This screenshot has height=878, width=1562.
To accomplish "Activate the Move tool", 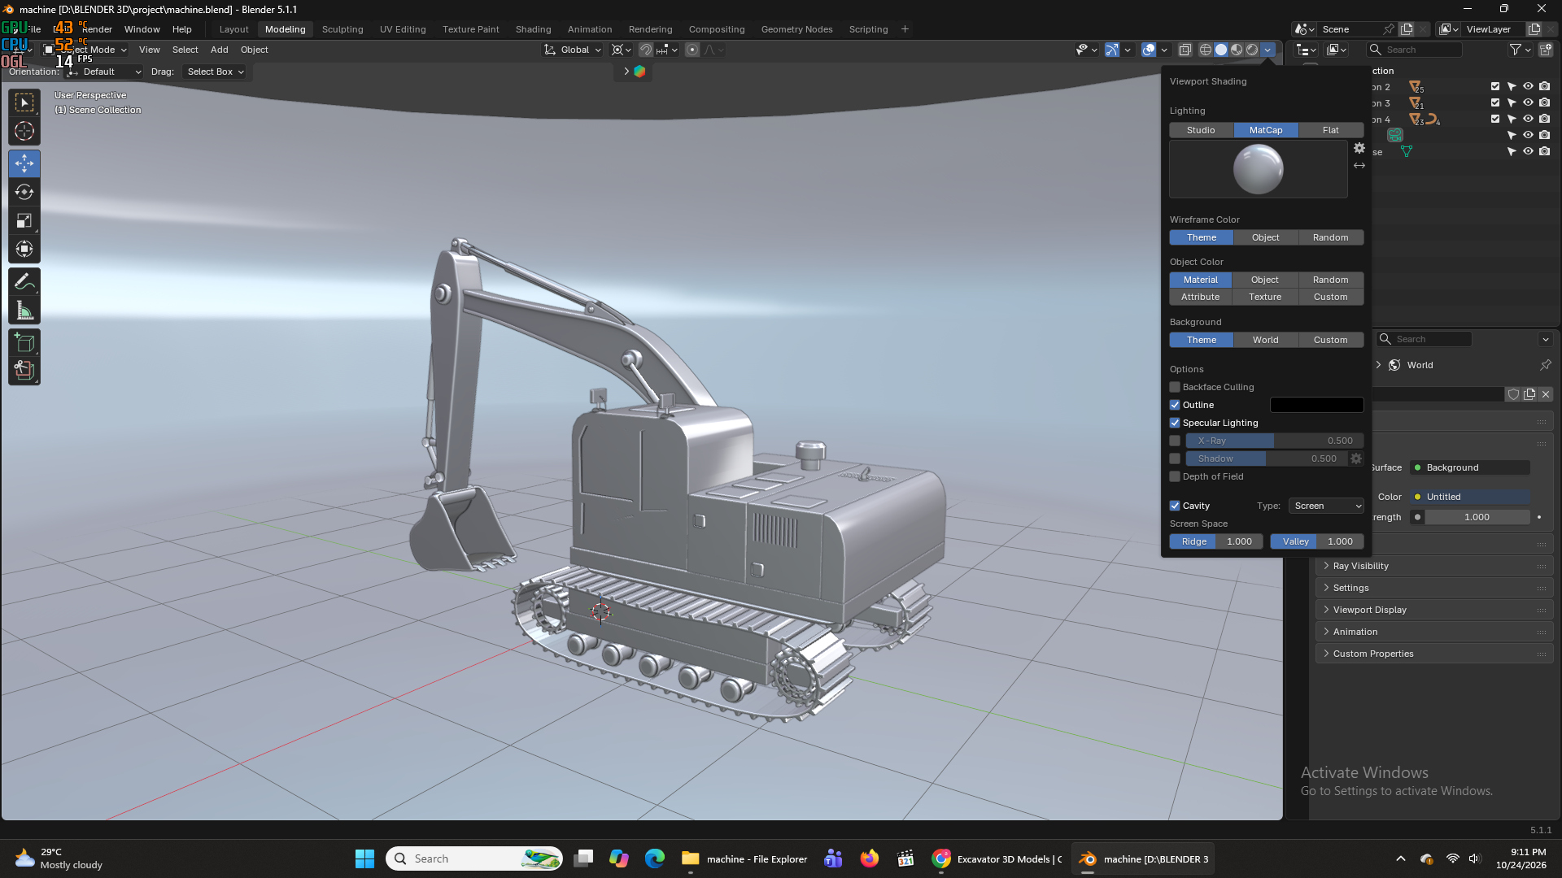I will tap(24, 163).
